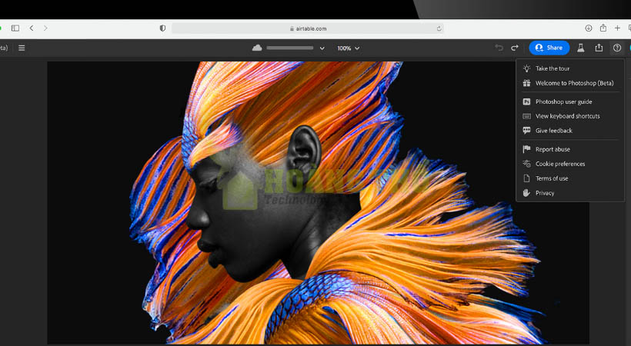
Task: Click the blue Share button
Action: pos(549,48)
